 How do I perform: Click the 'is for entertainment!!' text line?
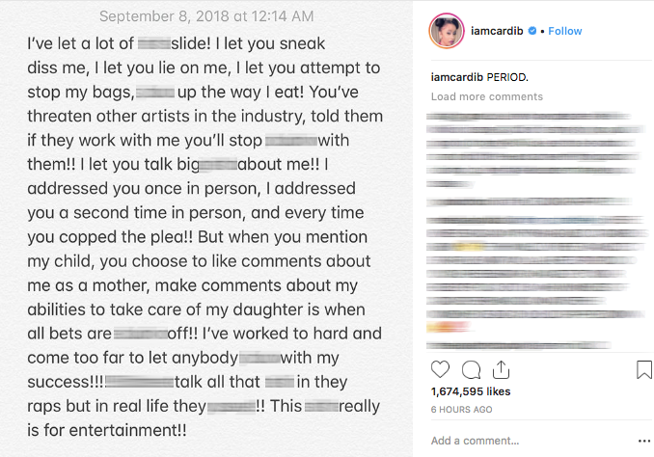click(104, 430)
